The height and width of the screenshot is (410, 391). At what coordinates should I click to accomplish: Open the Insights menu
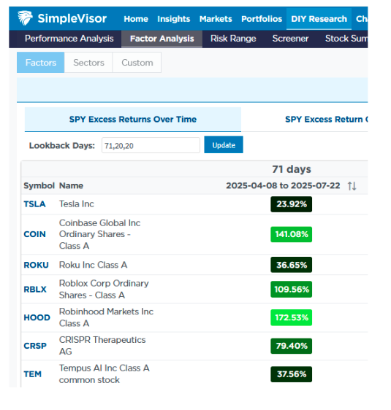click(174, 19)
